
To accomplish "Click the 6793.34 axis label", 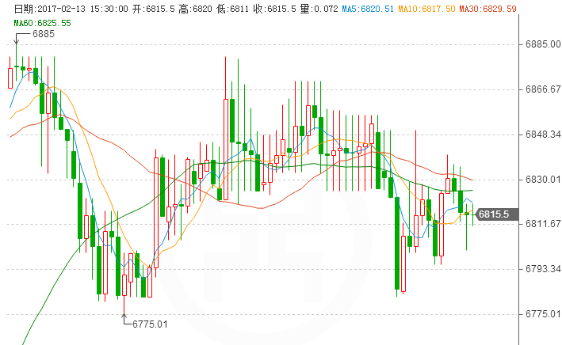I will click(x=543, y=269).
